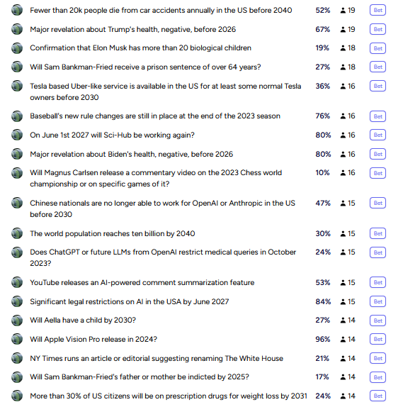The width and height of the screenshot is (403, 407).
Task: Bet on Magnus Carlsen commentary video market
Action: tap(378, 173)
